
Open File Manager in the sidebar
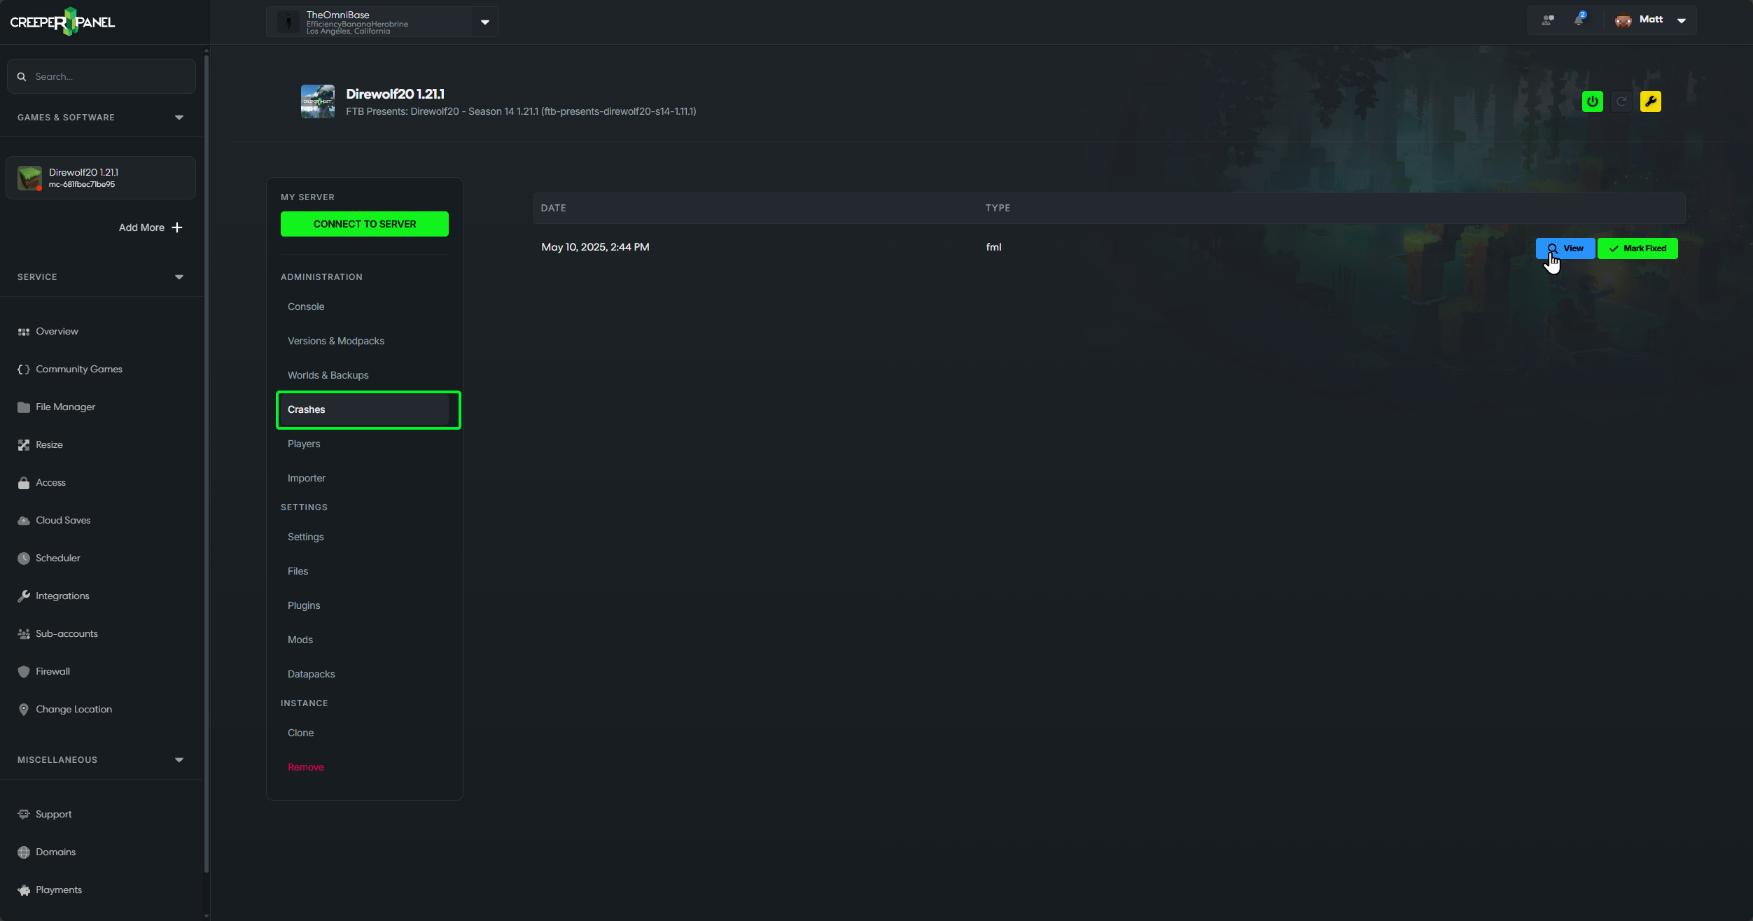pyautogui.click(x=65, y=407)
